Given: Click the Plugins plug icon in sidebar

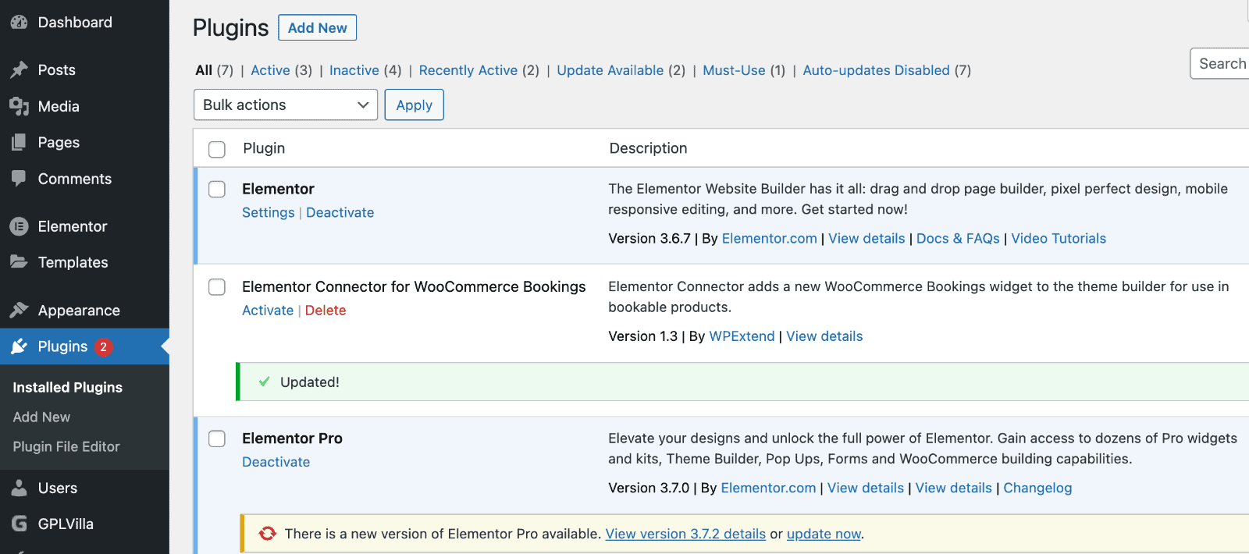Looking at the screenshot, I should pyautogui.click(x=19, y=346).
